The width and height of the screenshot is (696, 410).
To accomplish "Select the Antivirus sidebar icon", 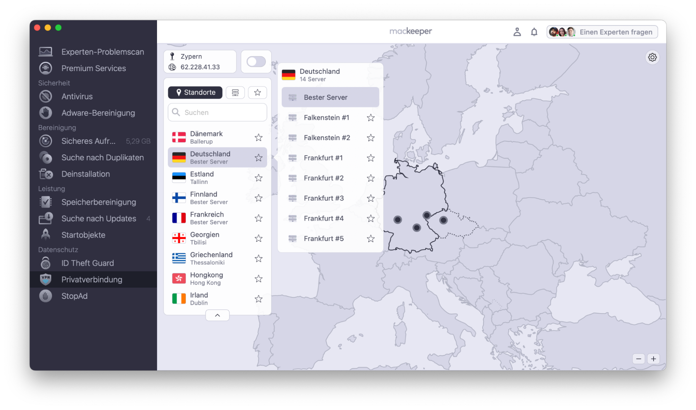I will 77,96.
